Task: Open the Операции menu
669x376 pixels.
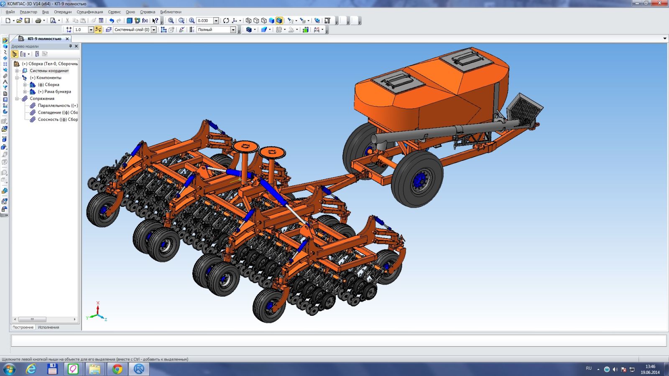Action: pyautogui.click(x=63, y=12)
